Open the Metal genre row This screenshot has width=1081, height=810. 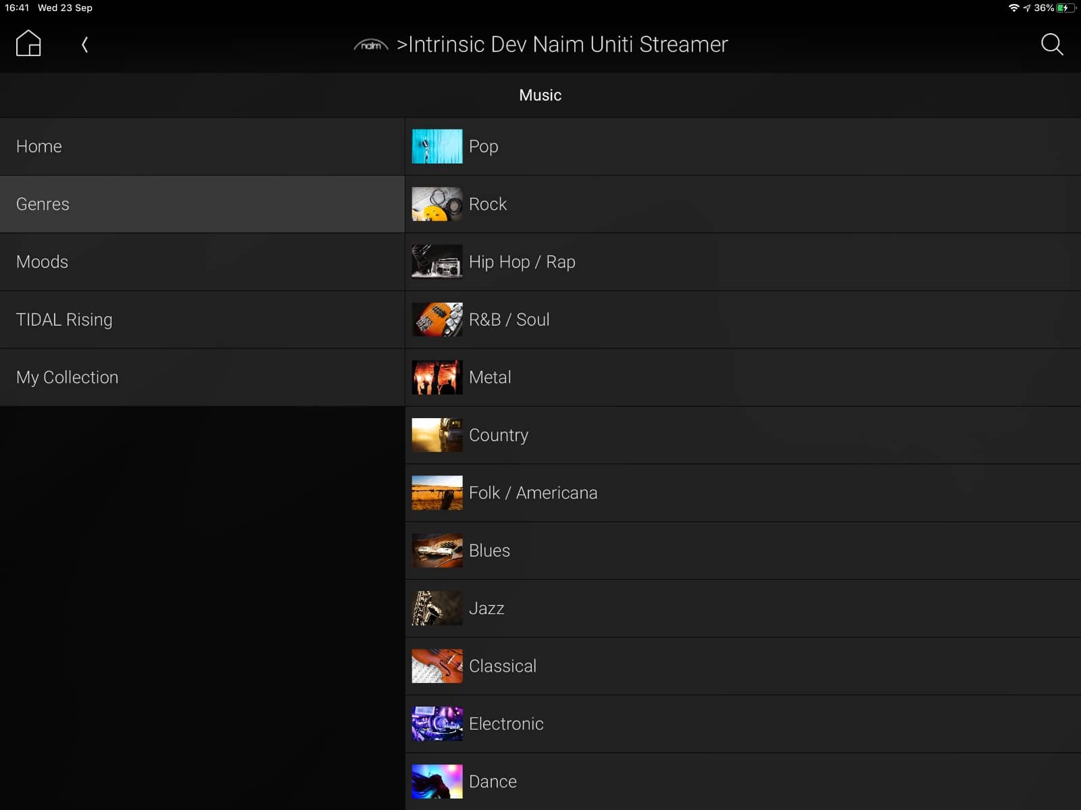point(490,378)
